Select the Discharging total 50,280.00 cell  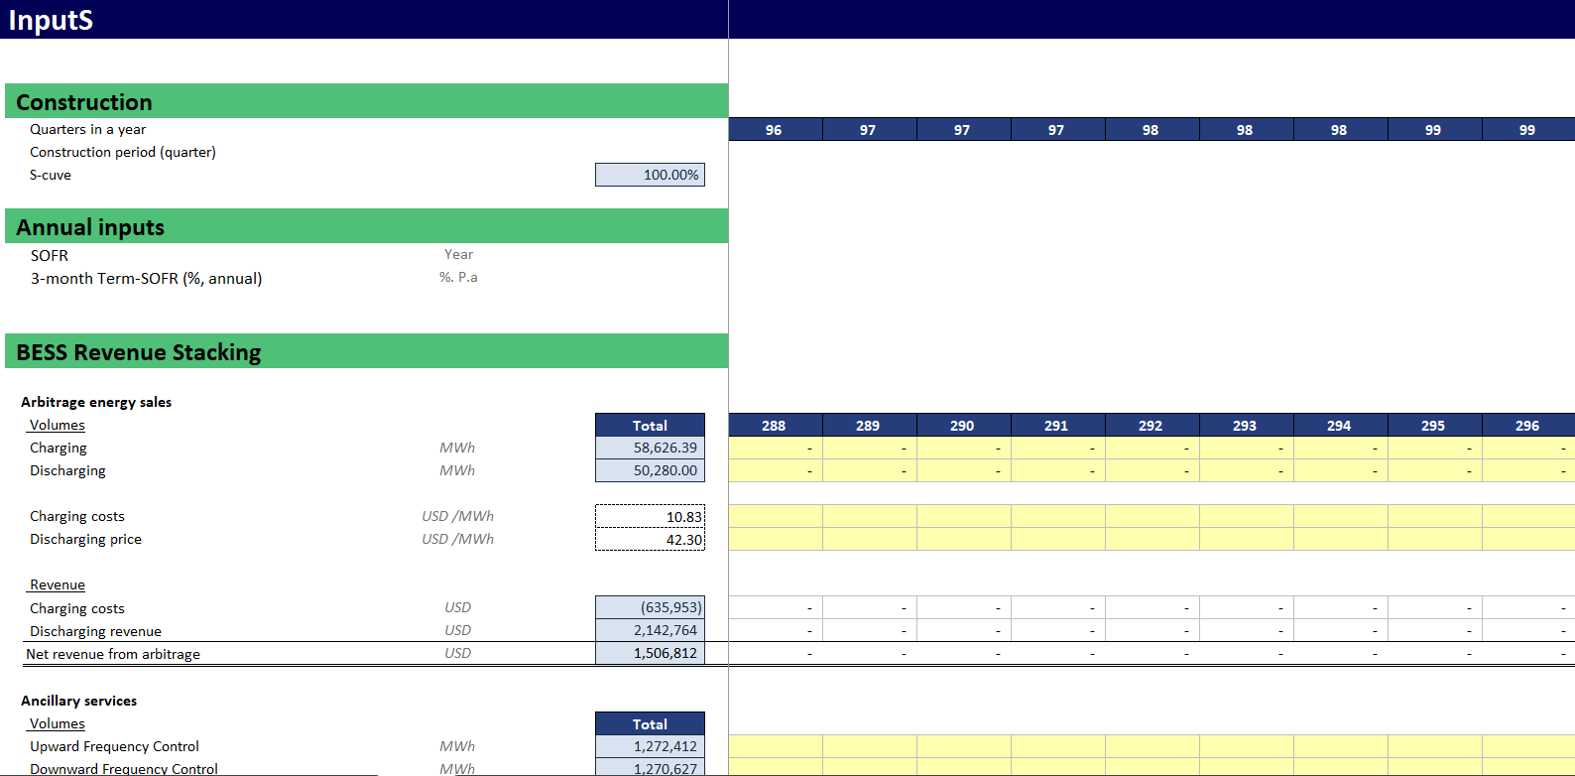click(650, 470)
